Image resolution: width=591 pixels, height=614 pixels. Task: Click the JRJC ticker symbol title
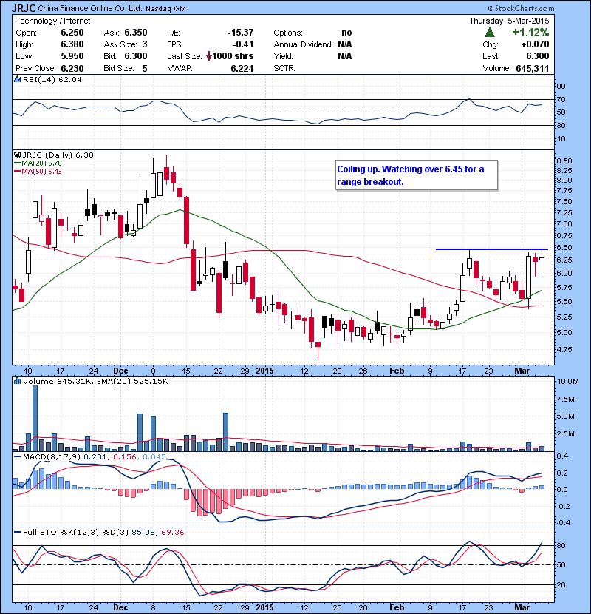24,8
